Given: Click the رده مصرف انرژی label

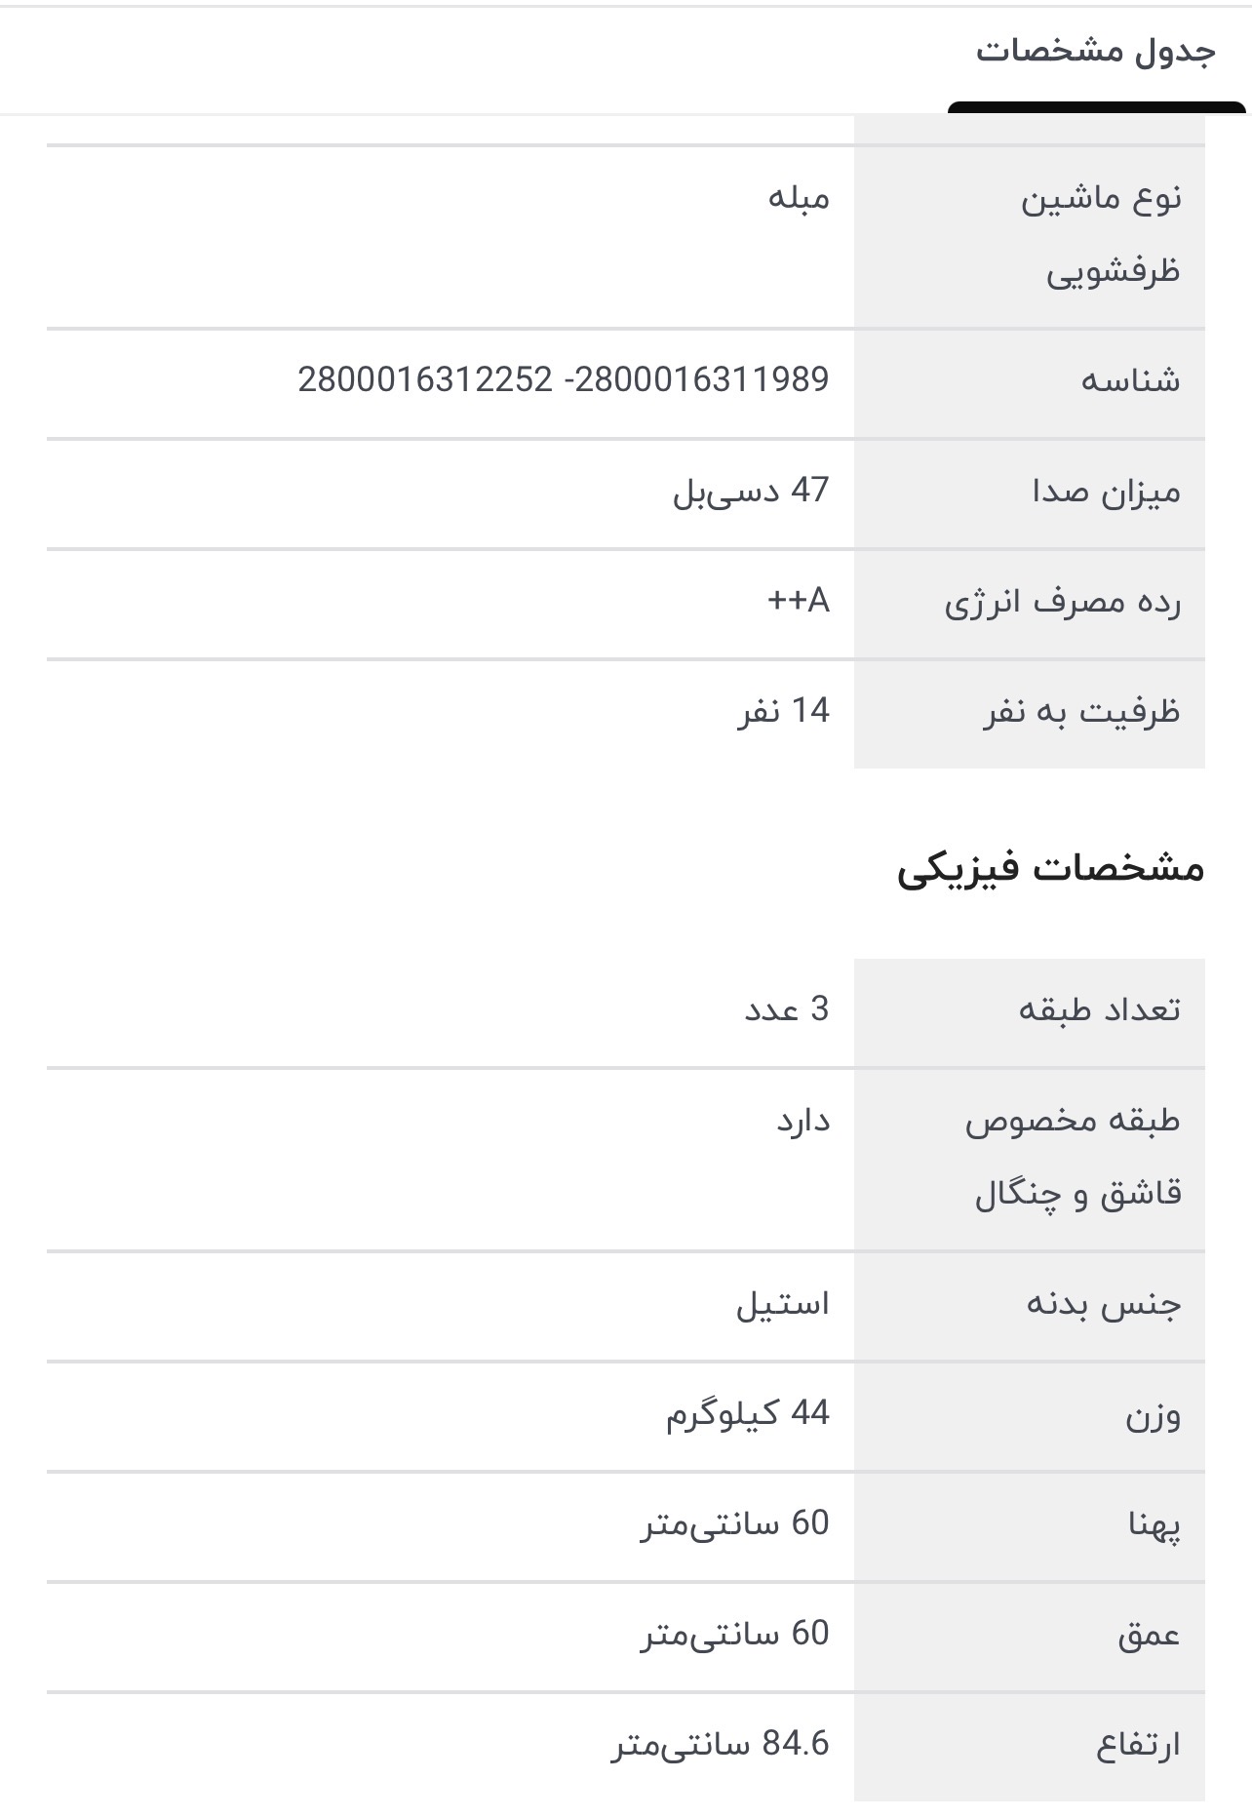Looking at the screenshot, I should pos(1062,602).
